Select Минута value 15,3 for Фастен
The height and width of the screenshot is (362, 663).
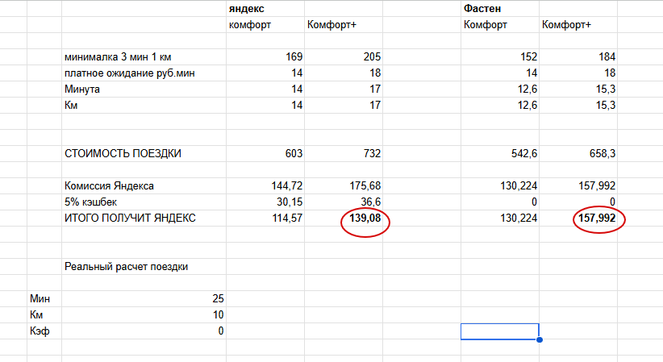[606, 89]
